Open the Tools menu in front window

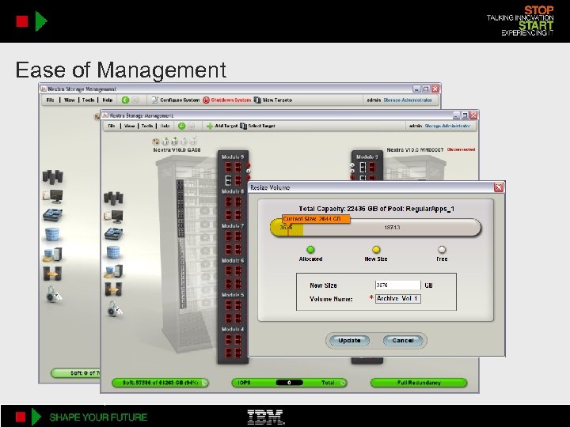pos(147,126)
